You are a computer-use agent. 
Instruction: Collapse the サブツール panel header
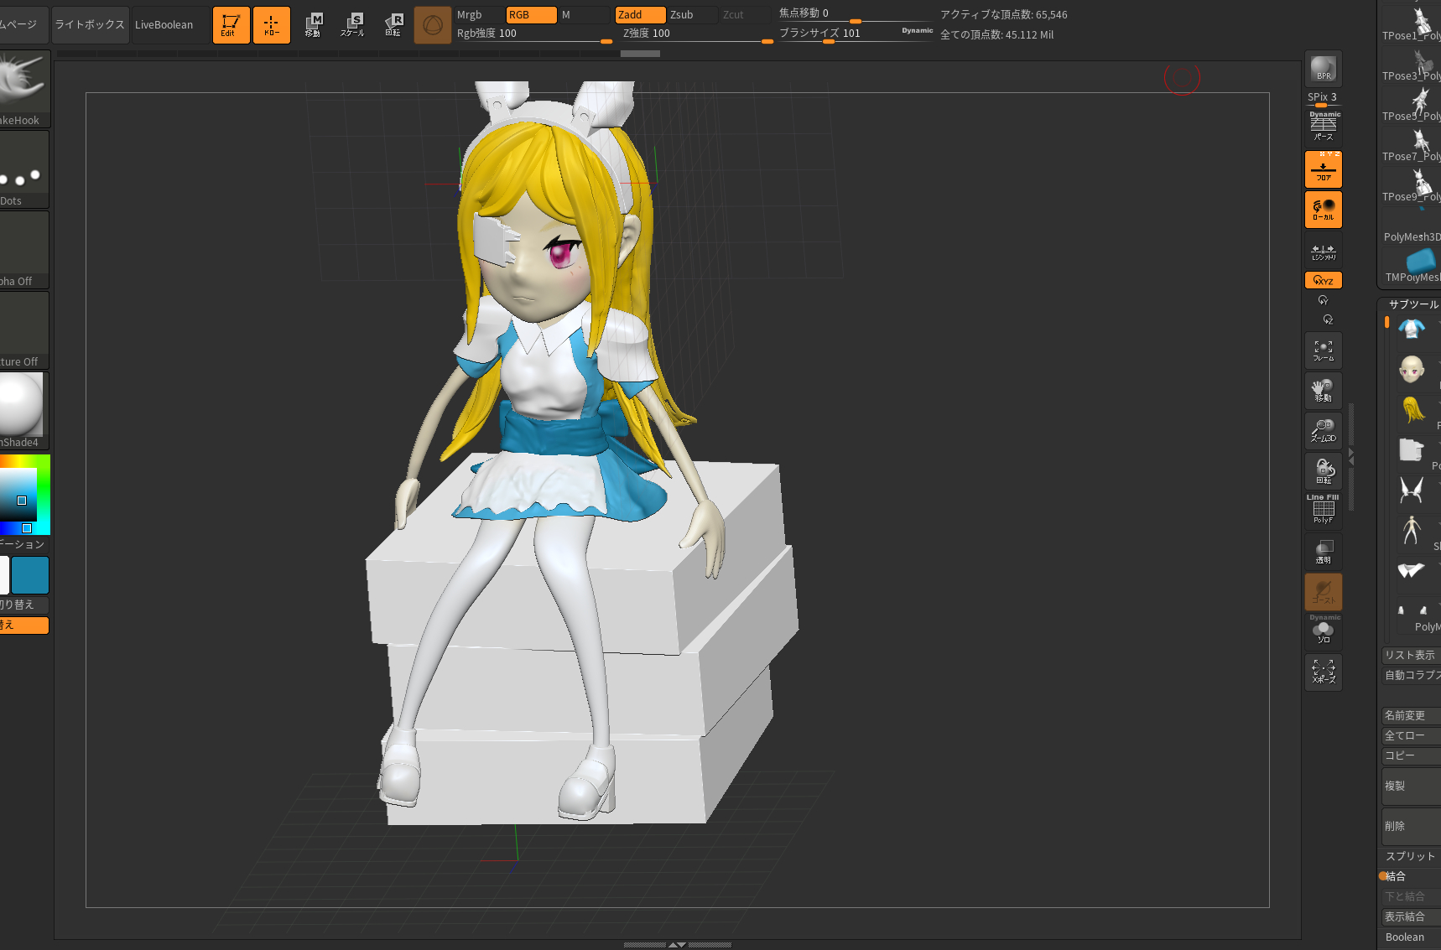[1412, 304]
